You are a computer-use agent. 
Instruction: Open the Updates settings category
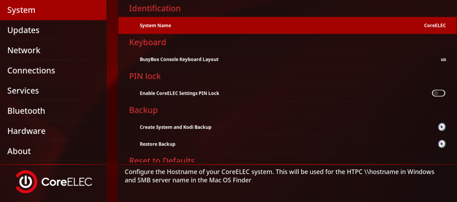click(23, 30)
